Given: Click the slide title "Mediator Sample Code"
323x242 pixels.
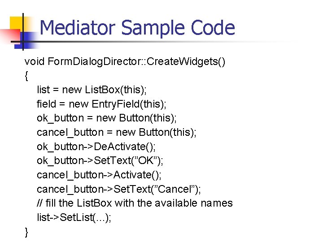Looking at the screenshot, I should 137,28.
